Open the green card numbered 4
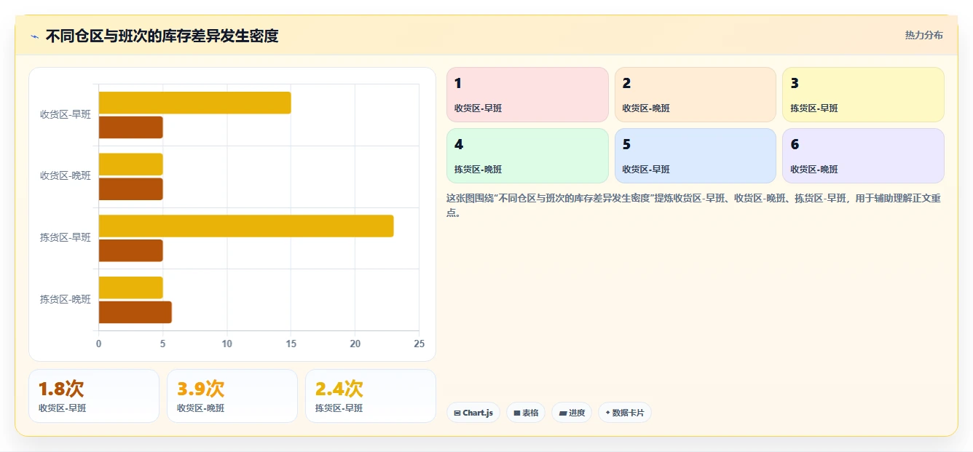Viewport: 973px width, 452px height. [x=527, y=156]
